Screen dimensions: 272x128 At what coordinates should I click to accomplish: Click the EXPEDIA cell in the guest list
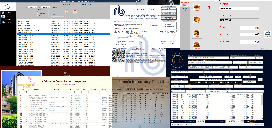[53, 105]
